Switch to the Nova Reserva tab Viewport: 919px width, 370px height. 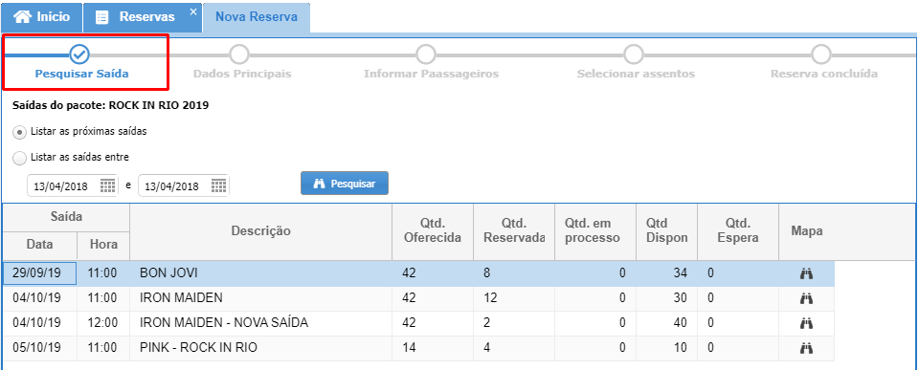(257, 17)
